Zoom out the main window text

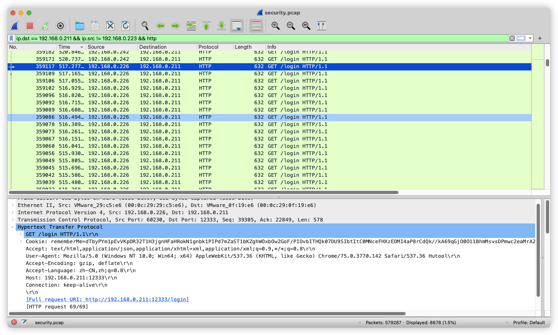tap(291, 26)
